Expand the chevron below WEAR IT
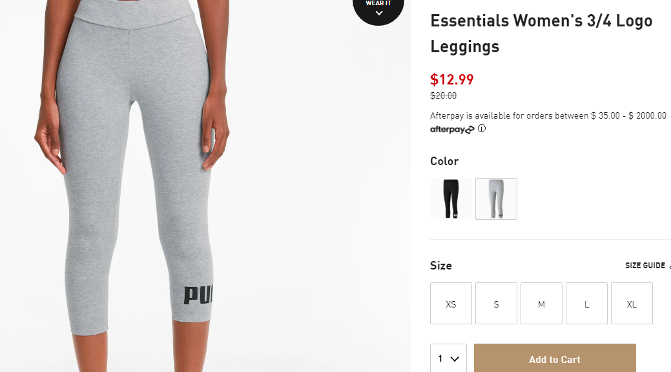 click(378, 14)
